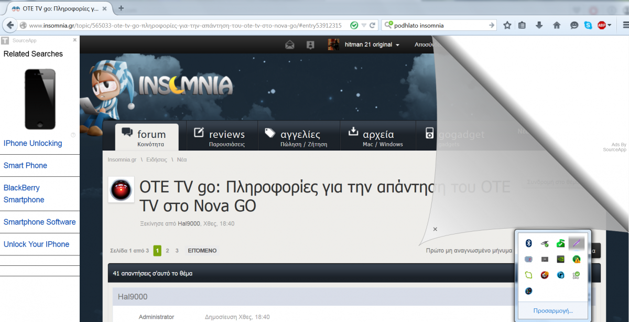Open the Hal9000 author link under title
Screen dimensions: 629x322
[x=189, y=223]
